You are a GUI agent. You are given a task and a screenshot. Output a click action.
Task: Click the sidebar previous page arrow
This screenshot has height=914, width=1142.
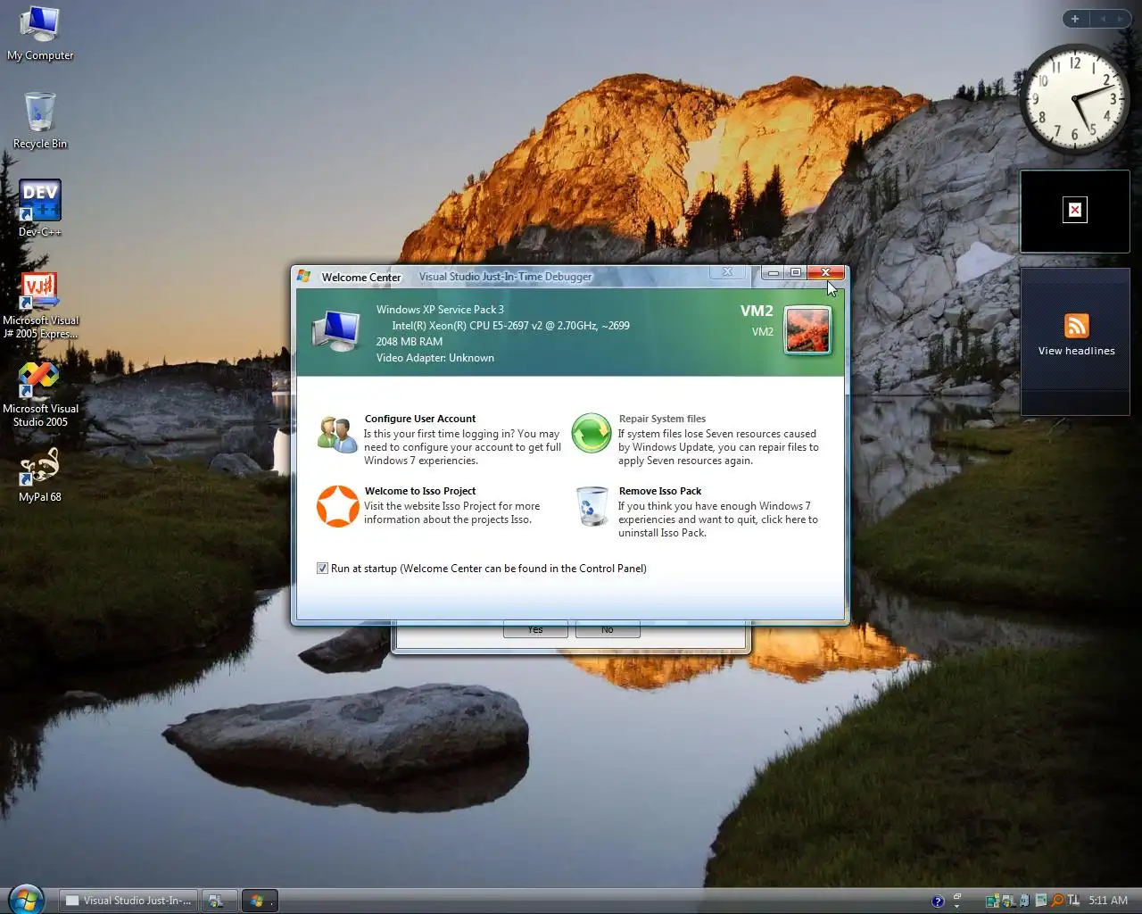click(1103, 19)
